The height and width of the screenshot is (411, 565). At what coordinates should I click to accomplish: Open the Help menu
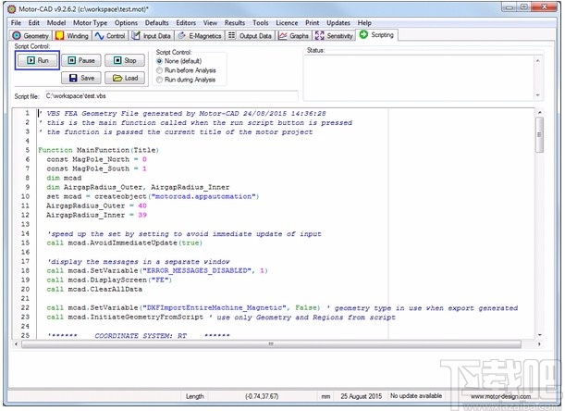[364, 23]
